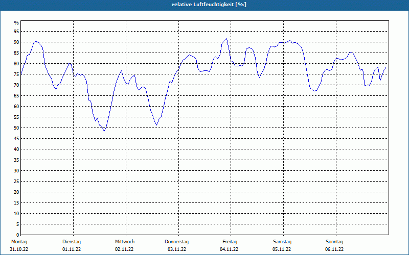Viewport: 409px width, 255px height.
Task: Click the 95 value on the y-axis
Action: (x=16, y=32)
